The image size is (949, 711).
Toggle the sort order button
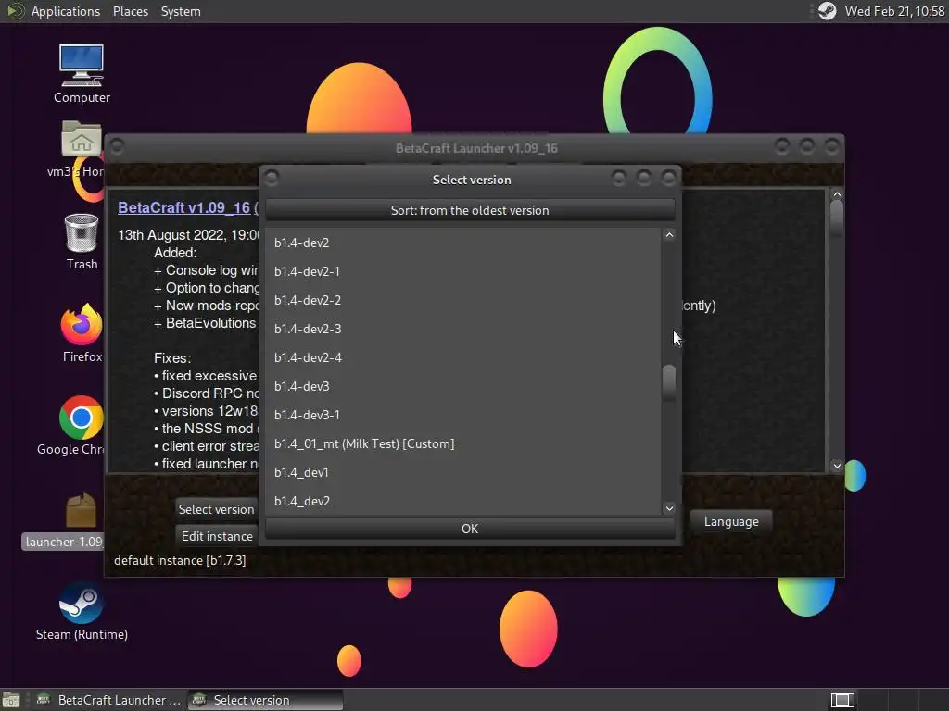(x=470, y=210)
